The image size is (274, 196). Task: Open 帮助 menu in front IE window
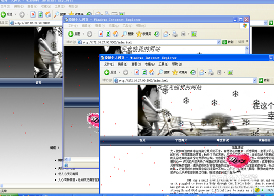(x=177, y=64)
